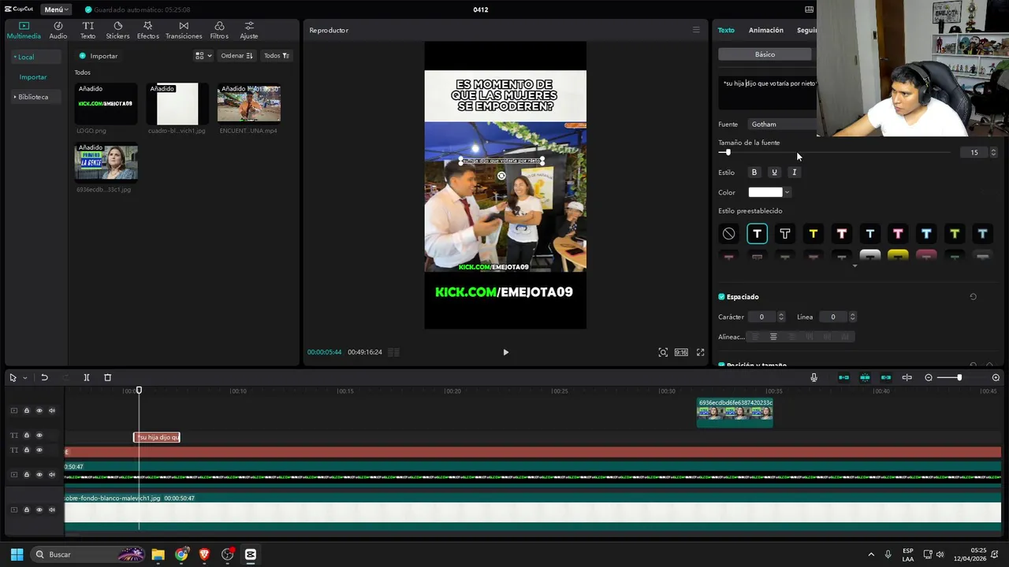Click the timeline zoom slider handle
Image resolution: width=1009 pixels, height=567 pixels.
click(959, 378)
